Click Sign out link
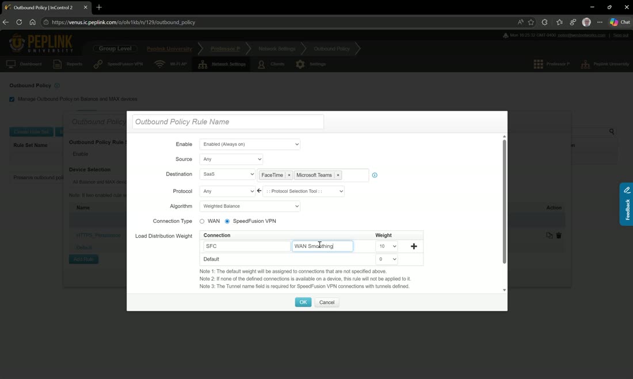The image size is (633, 379). 620,36
